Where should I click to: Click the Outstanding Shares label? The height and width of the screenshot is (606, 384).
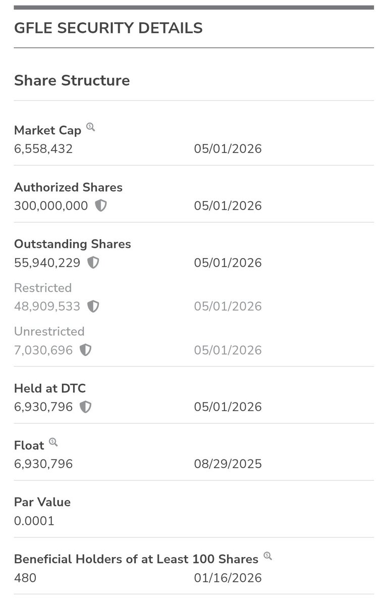(72, 244)
